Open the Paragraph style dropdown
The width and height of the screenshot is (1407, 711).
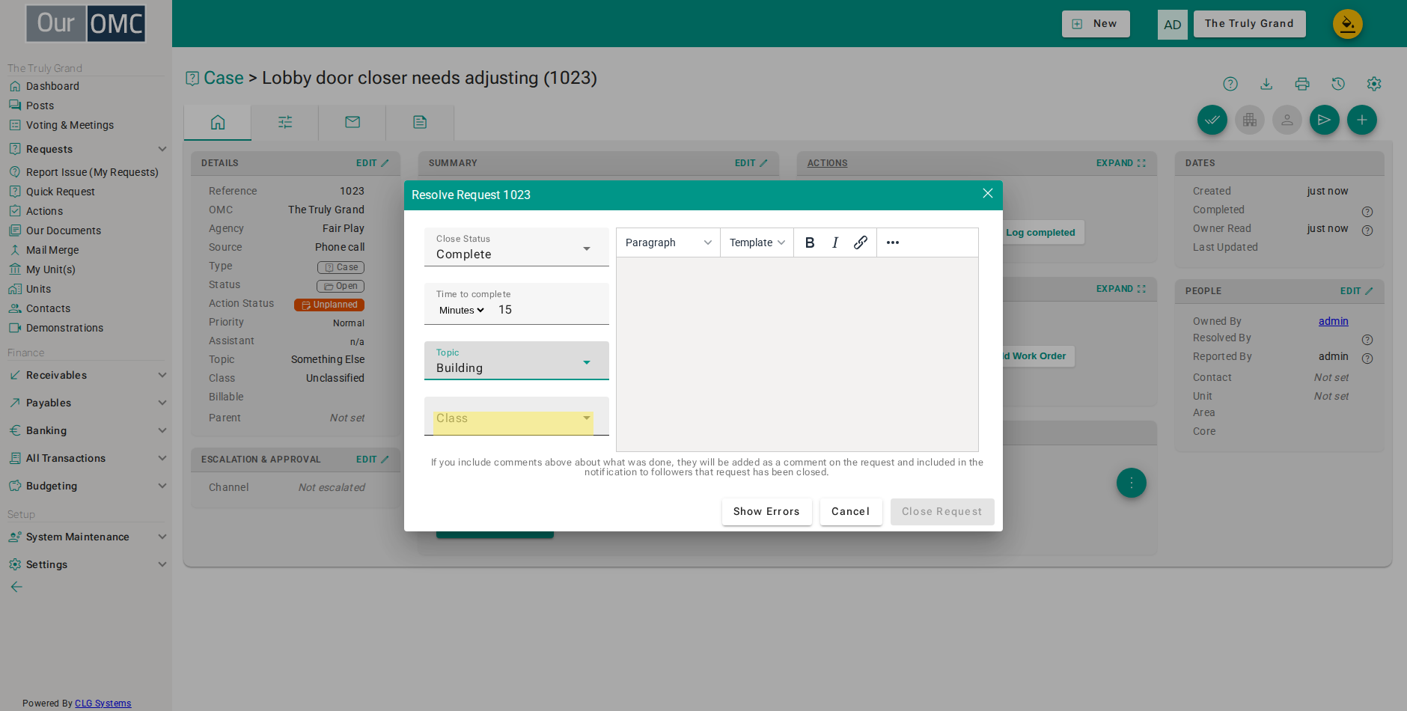coord(668,242)
